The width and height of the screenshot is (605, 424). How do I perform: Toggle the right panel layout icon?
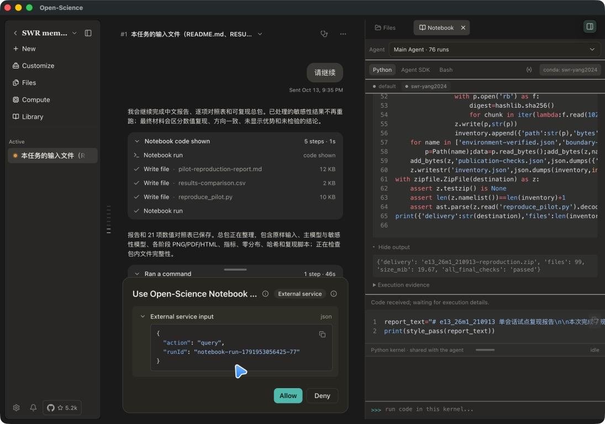click(x=590, y=26)
